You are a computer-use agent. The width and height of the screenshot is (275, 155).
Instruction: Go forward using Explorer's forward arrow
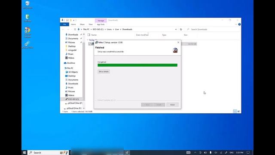(x=68, y=29)
